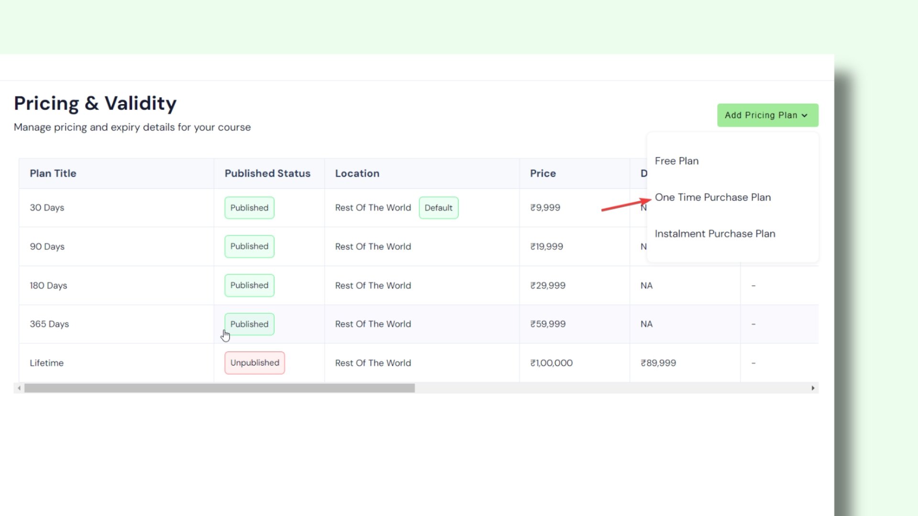Click the left scroll arrow of the table
918x516 pixels.
[19, 388]
